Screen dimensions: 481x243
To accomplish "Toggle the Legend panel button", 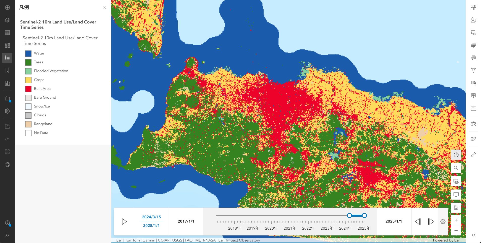I will click(x=7, y=58).
